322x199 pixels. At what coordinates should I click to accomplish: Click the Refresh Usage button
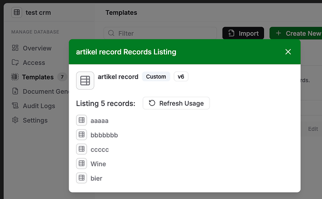click(x=176, y=103)
